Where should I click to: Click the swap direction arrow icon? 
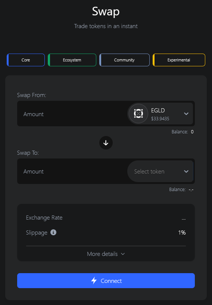pyautogui.click(x=106, y=143)
